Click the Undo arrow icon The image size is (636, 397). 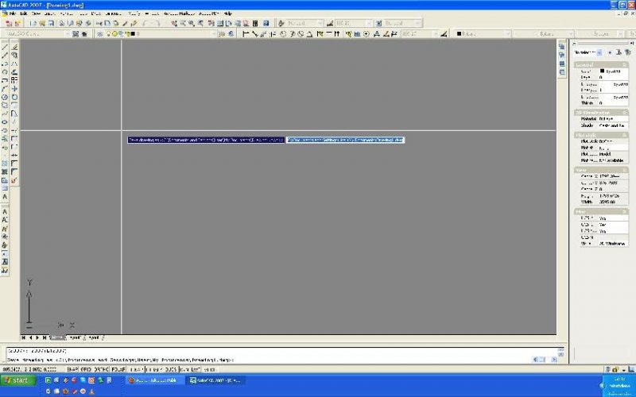click(x=145, y=23)
